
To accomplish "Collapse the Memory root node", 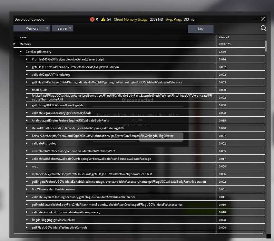I will [x=14, y=44].
